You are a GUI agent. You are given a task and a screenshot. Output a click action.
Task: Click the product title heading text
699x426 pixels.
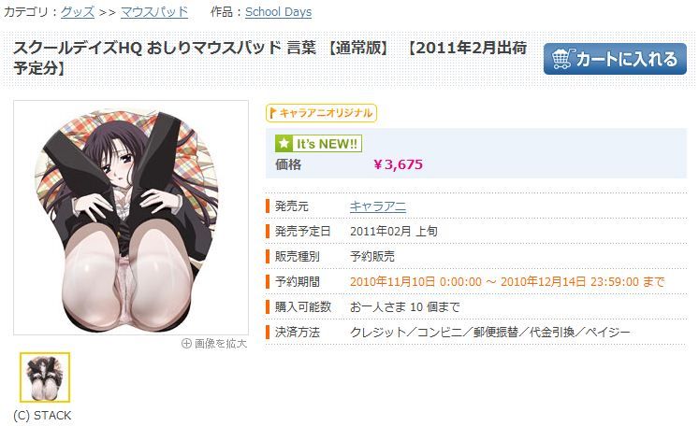coord(270,57)
